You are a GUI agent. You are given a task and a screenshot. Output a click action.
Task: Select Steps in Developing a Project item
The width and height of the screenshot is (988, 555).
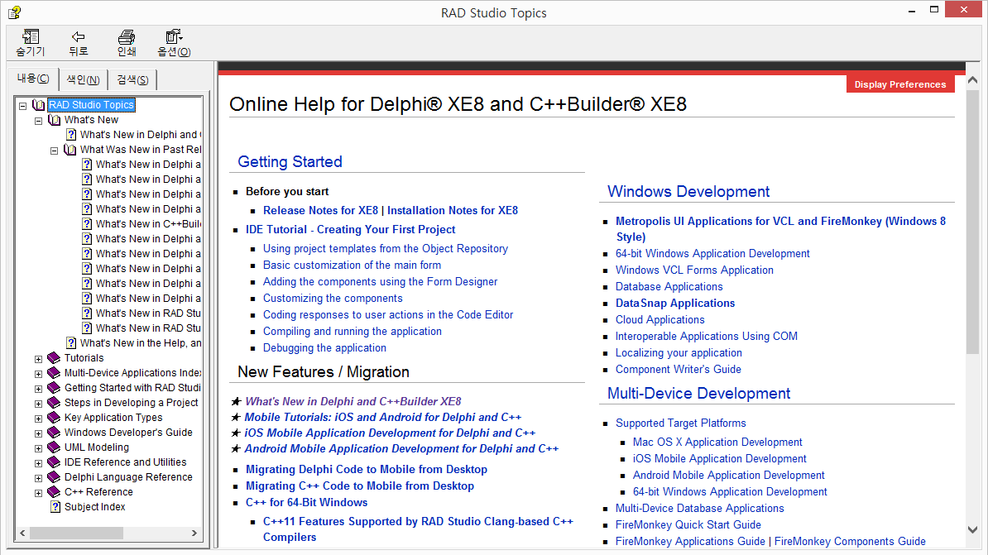[x=131, y=403]
